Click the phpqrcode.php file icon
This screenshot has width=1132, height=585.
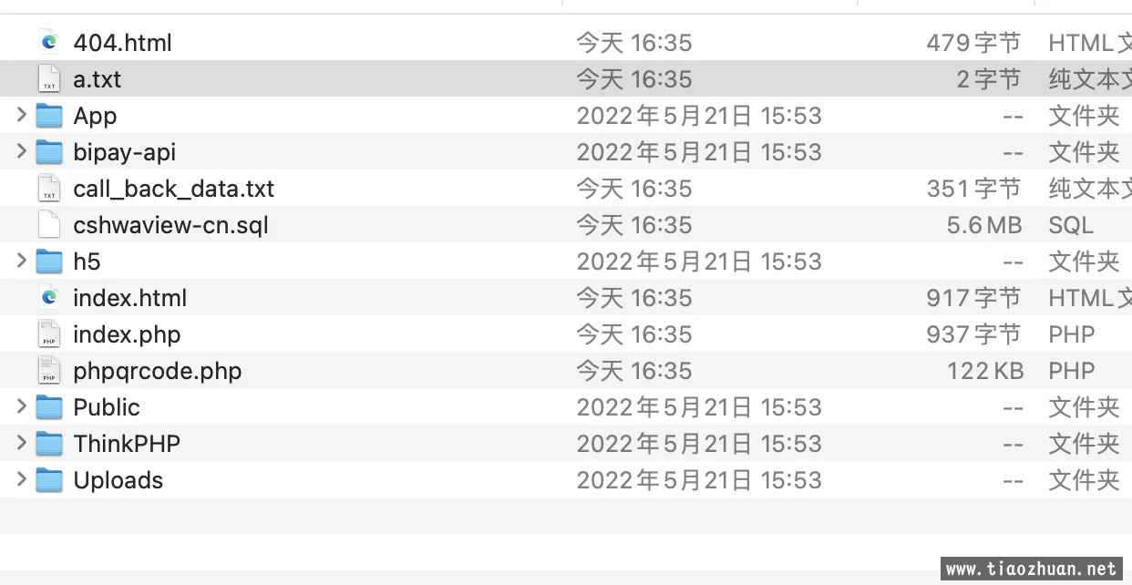click(x=49, y=371)
